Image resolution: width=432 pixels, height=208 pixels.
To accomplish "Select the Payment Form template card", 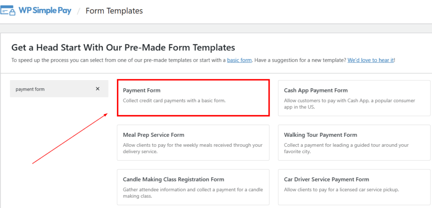I will tap(193, 97).
